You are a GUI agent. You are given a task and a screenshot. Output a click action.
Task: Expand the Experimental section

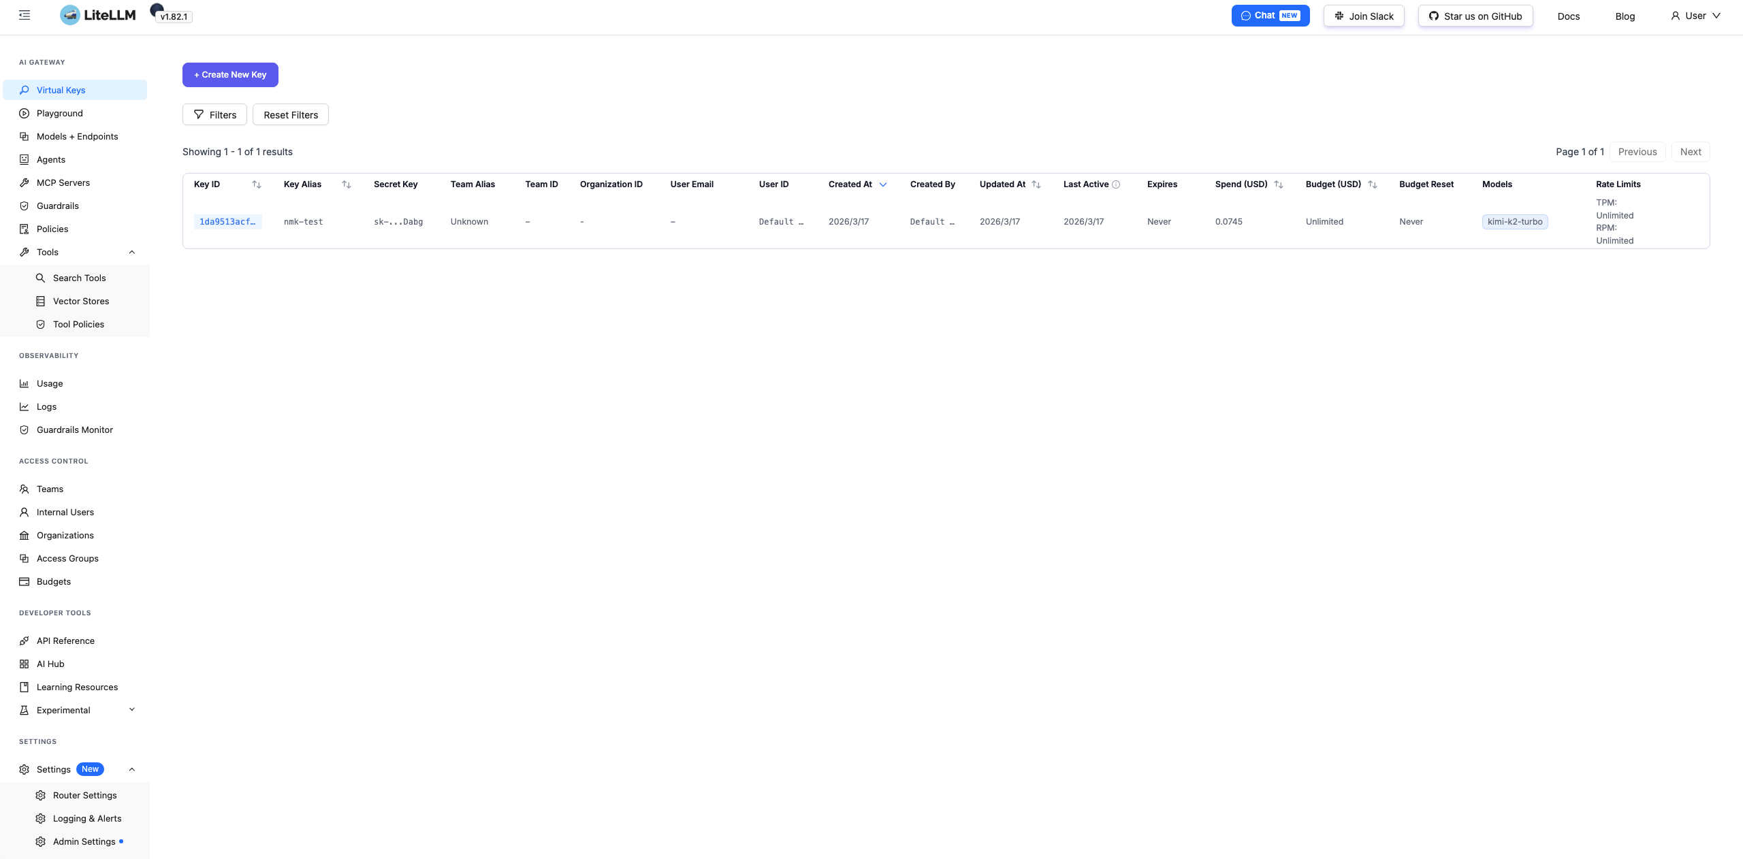[132, 710]
